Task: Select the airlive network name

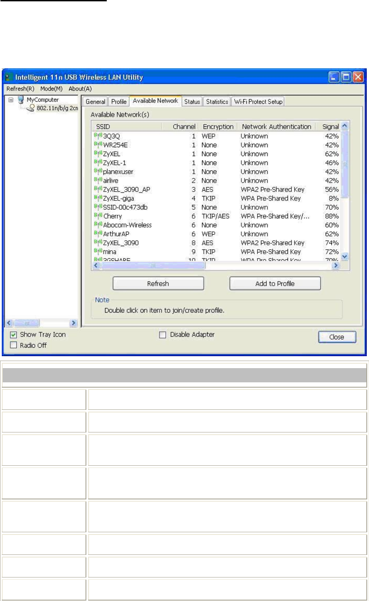Action: coord(111,181)
